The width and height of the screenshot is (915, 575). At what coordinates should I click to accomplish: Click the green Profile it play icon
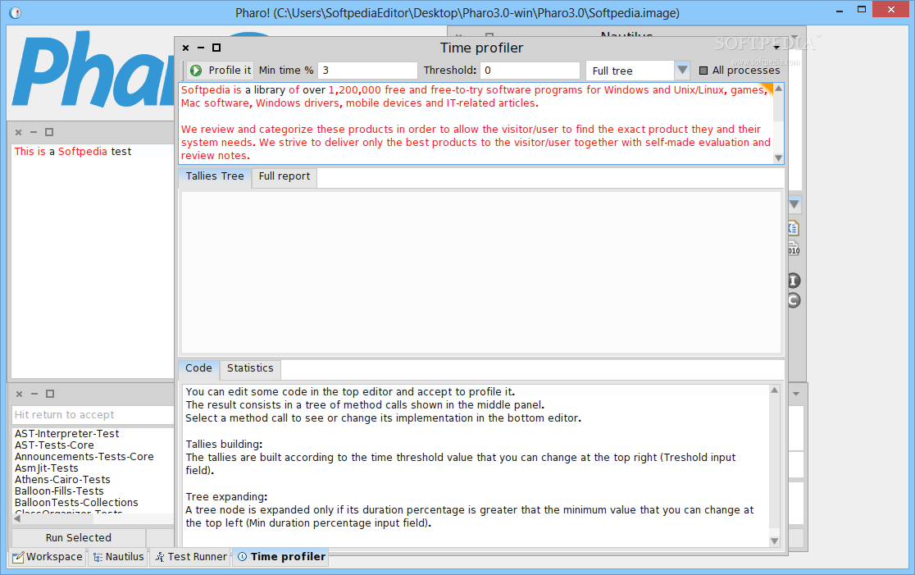(196, 70)
